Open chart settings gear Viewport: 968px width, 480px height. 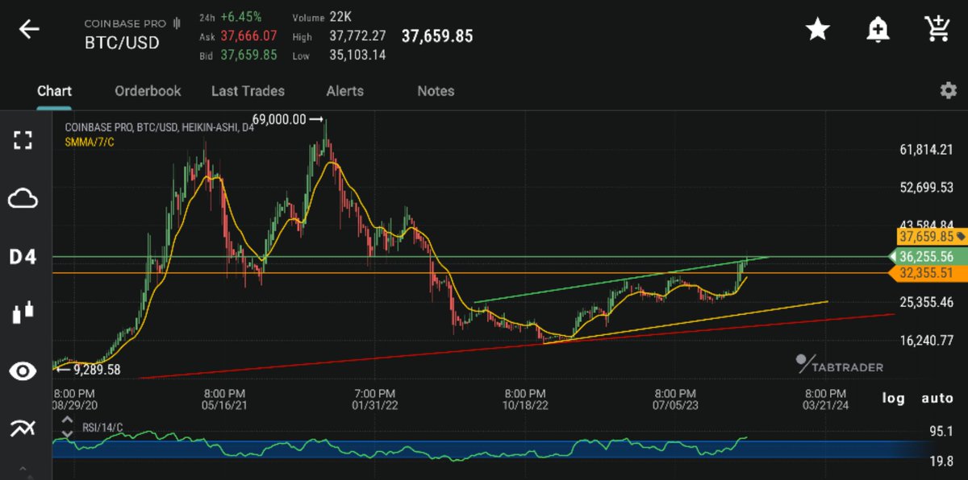[949, 90]
